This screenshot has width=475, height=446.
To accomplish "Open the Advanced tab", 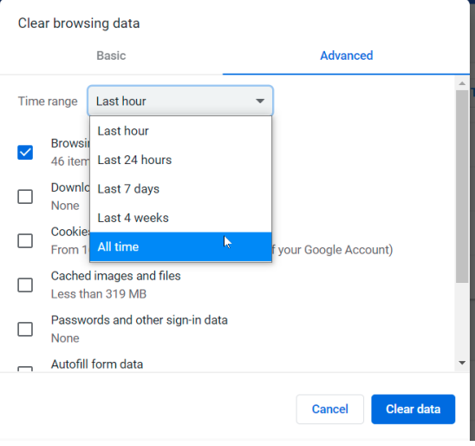I will pyautogui.click(x=346, y=56).
